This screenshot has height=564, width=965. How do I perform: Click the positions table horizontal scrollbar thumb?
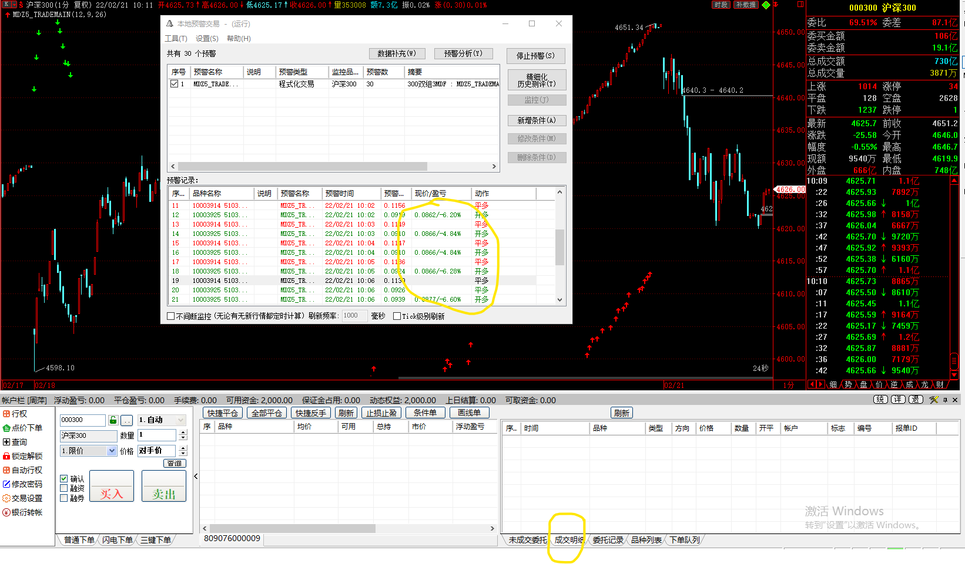click(292, 528)
